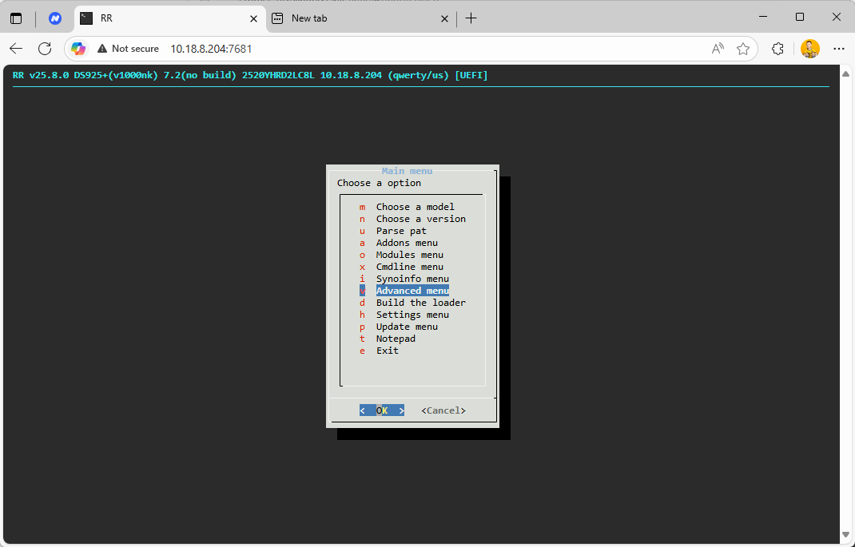Screen dimensions: 855x547
Task: Click the scrollbar down arrow
Action: click(845, 535)
